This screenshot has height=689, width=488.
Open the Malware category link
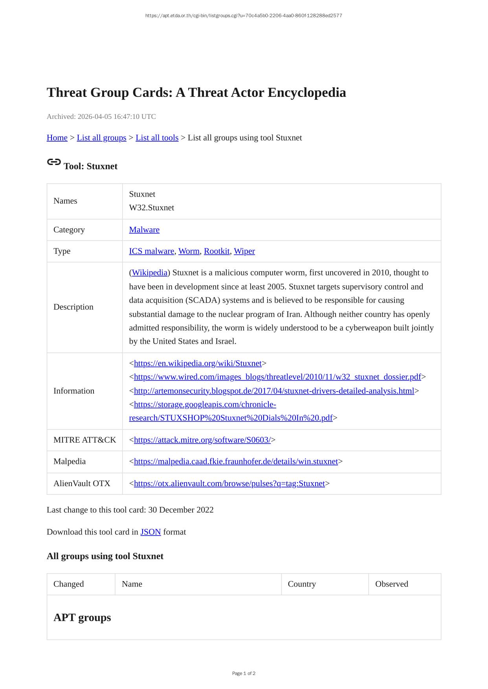[144, 230]
